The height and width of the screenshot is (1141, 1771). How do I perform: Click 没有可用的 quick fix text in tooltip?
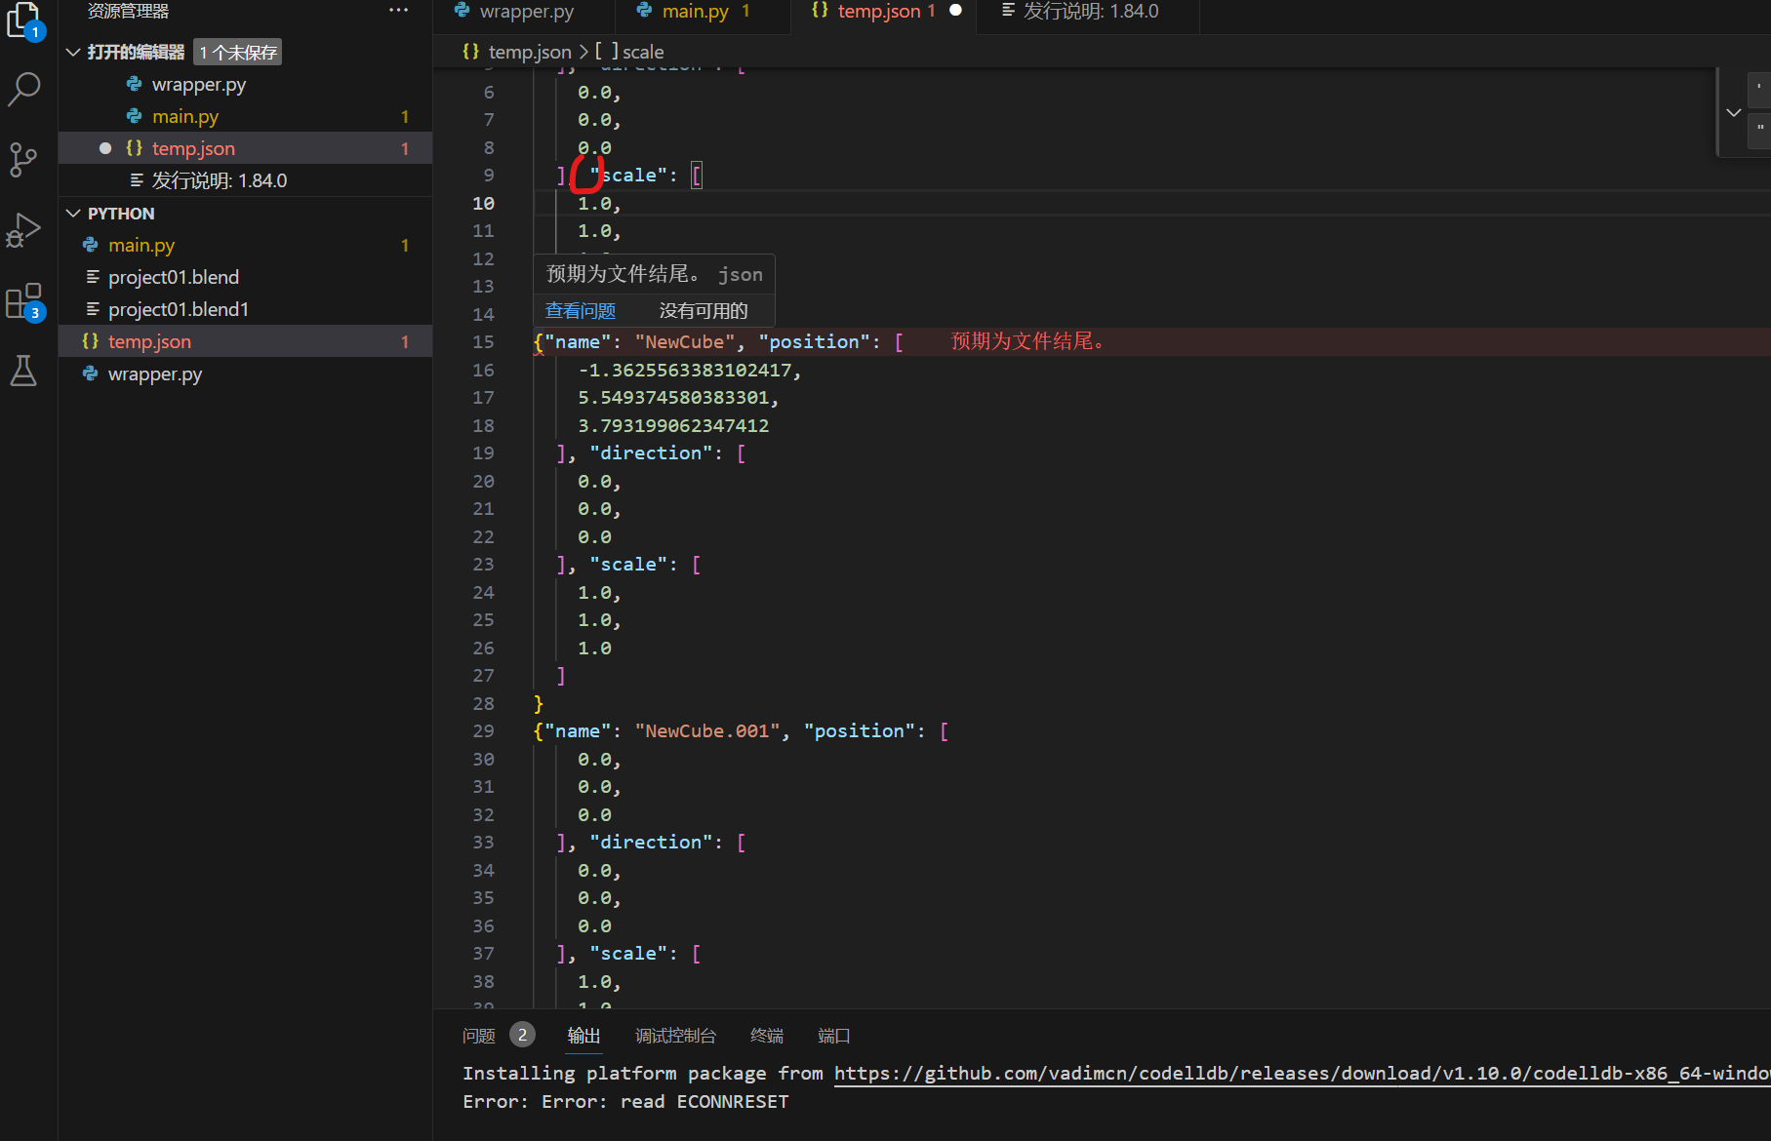point(704,311)
